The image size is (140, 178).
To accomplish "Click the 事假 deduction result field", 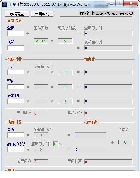I will (90, 135).
